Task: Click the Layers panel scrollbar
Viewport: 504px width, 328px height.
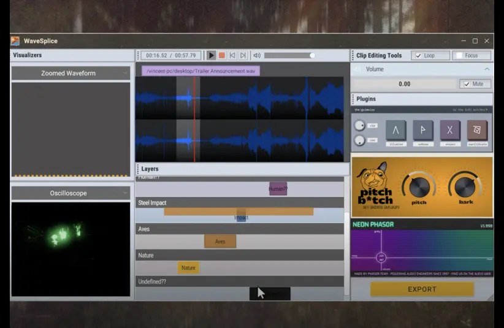Action: click(x=347, y=254)
